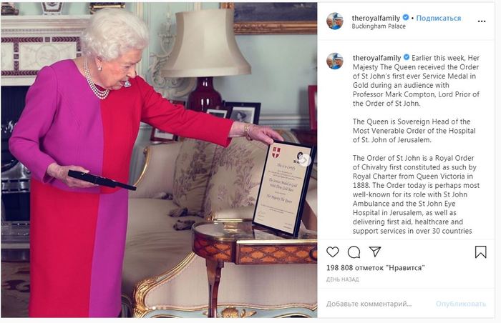The image size is (501, 323).
Task: Click the verified badge in the caption
Action: [407, 57]
